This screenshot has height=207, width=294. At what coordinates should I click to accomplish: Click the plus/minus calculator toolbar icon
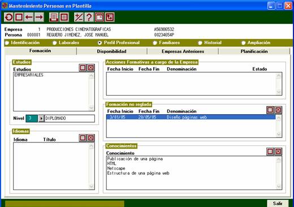(79, 18)
